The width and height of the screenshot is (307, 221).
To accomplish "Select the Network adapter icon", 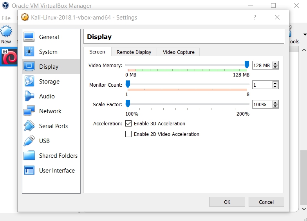I will pos(29,111).
